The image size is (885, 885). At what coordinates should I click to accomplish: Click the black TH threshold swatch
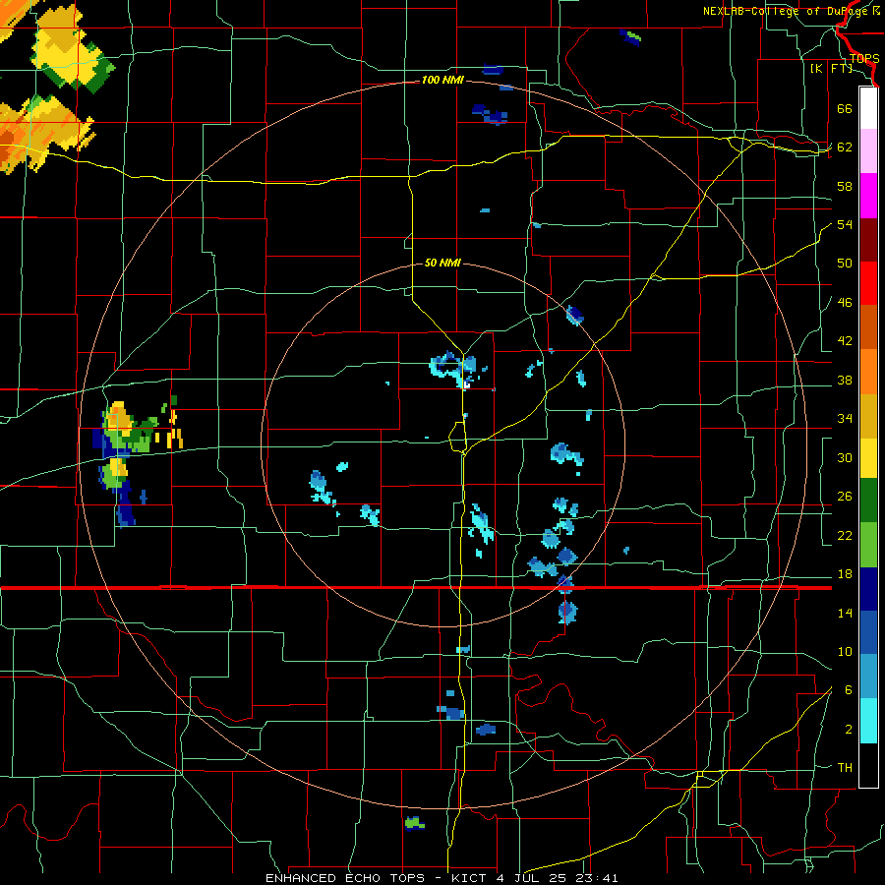868,765
